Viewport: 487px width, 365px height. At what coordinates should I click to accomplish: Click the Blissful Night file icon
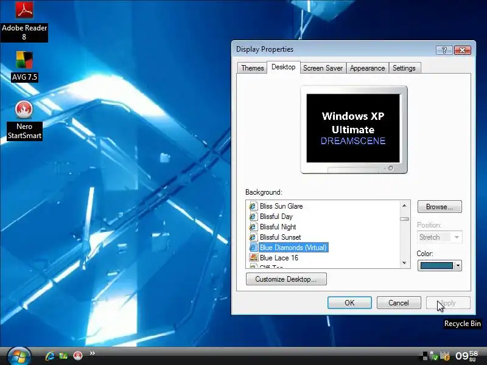253,227
